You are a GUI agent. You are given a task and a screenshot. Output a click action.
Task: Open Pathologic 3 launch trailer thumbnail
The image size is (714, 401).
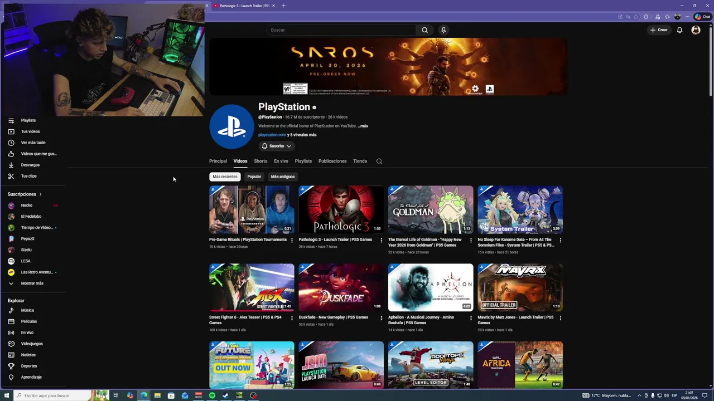click(x=341, y=209)
